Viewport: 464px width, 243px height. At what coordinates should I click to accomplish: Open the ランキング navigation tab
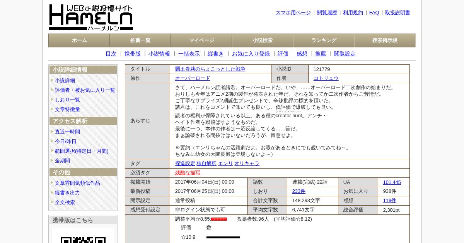(324, 40)
